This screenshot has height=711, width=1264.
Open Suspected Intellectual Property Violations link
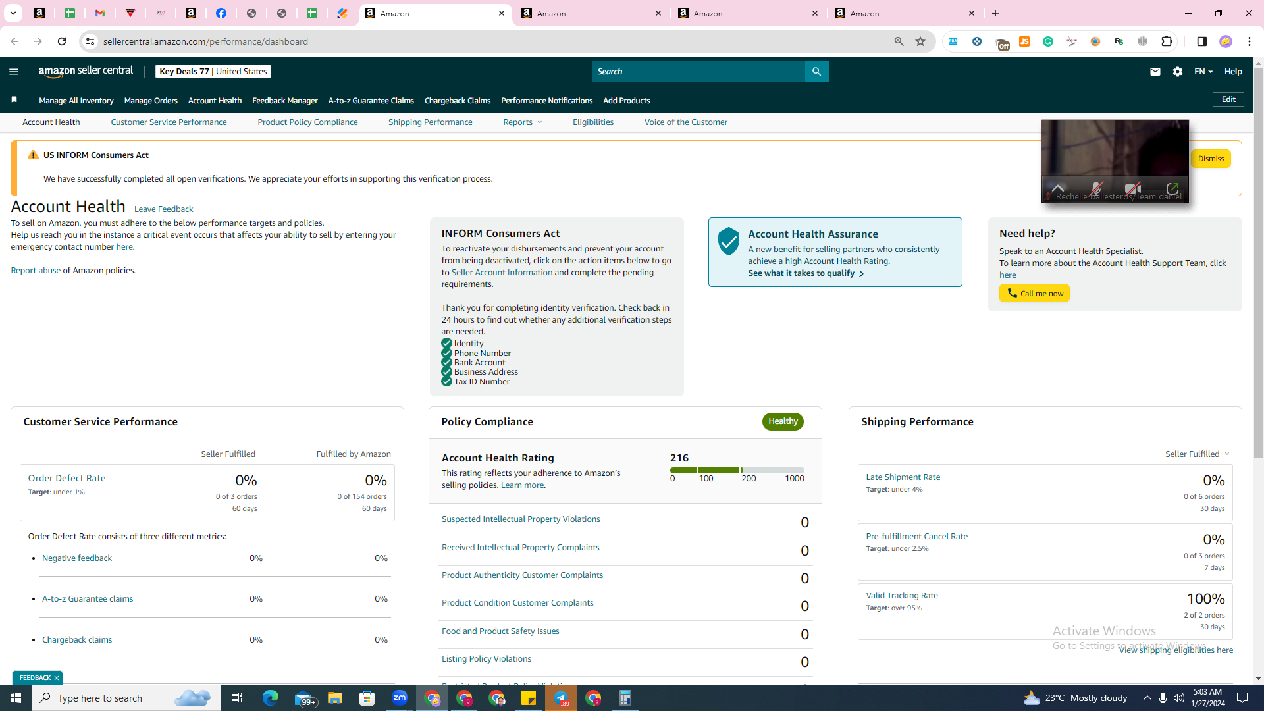point(521,519)
